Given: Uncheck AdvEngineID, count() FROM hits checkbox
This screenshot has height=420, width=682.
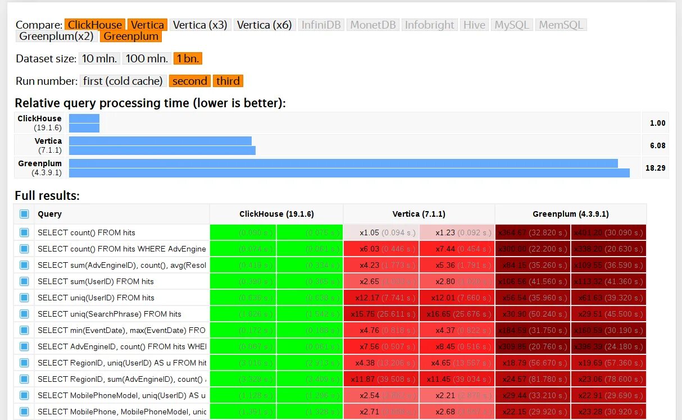Looking at the screenshot, I should (24, 346).
